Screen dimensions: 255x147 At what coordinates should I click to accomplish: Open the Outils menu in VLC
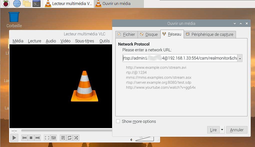click(x=105, y=41)
